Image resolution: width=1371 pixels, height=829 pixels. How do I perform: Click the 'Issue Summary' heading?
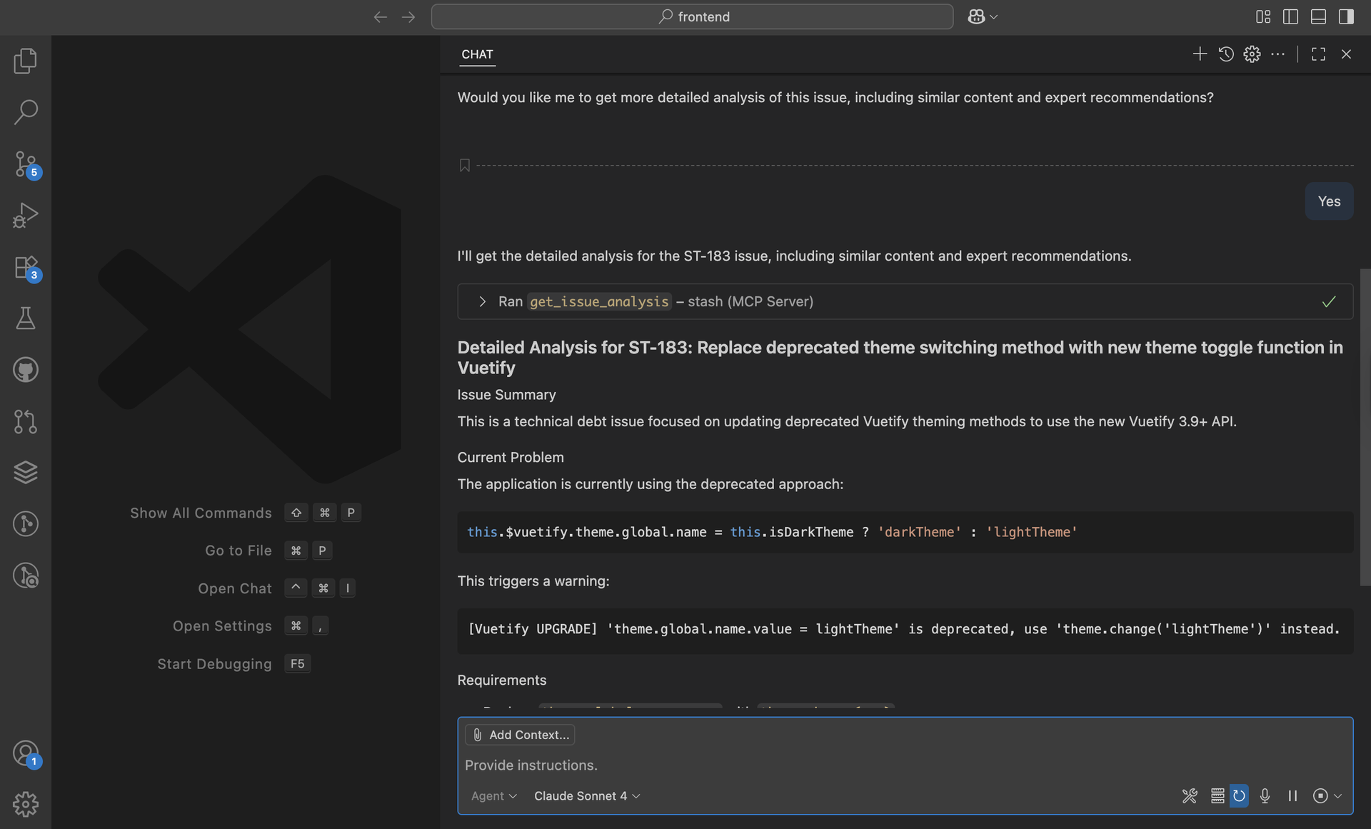tap(506, 395)
